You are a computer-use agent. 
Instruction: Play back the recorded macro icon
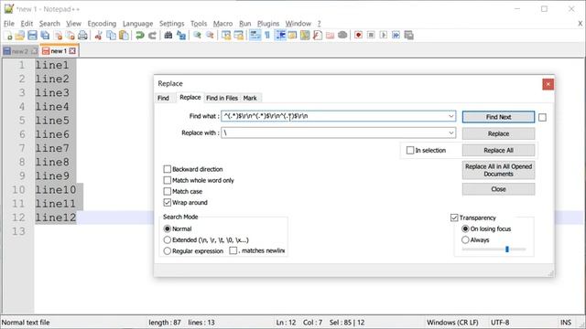pos(384,36)
